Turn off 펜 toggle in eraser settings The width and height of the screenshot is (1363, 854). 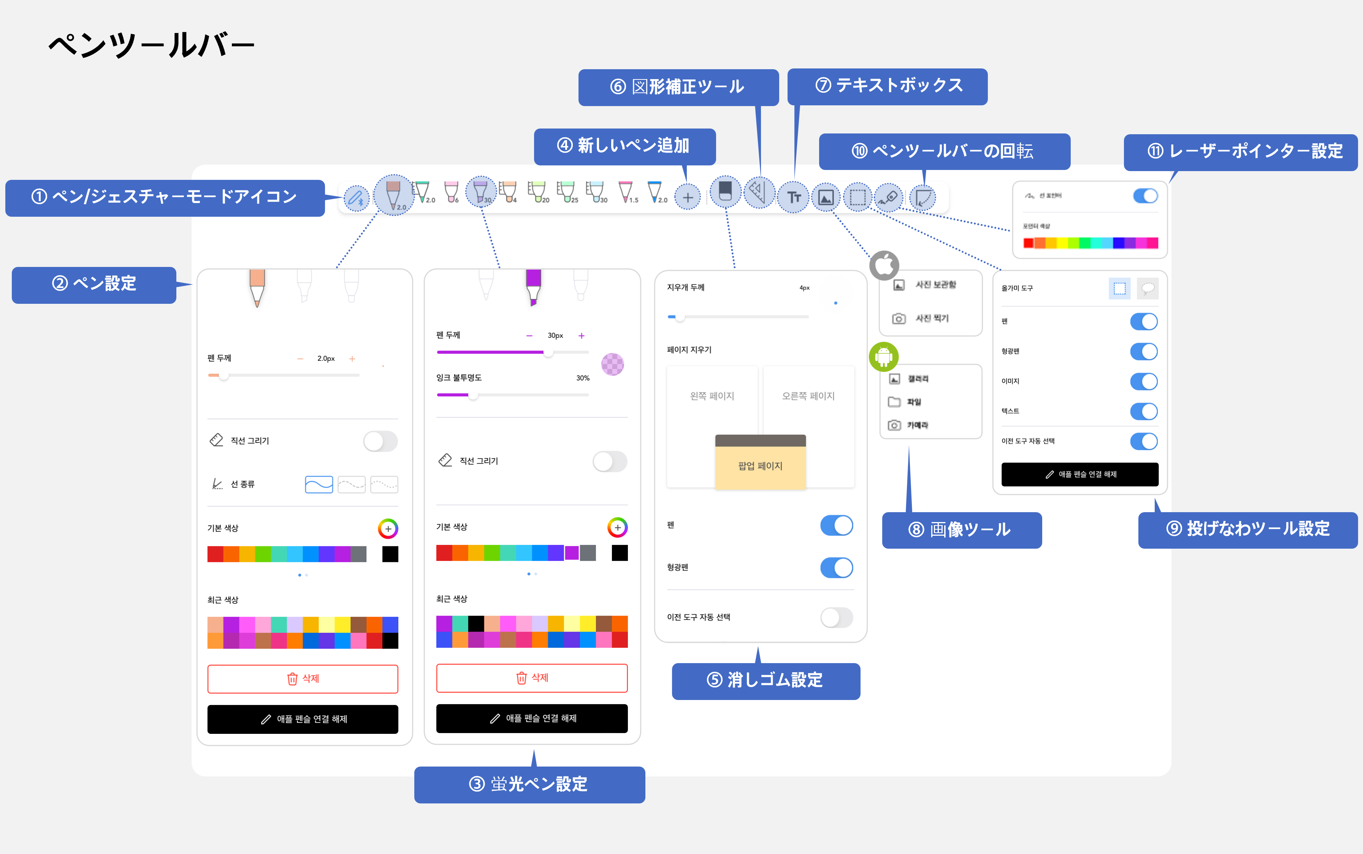[x=836, y=525]
